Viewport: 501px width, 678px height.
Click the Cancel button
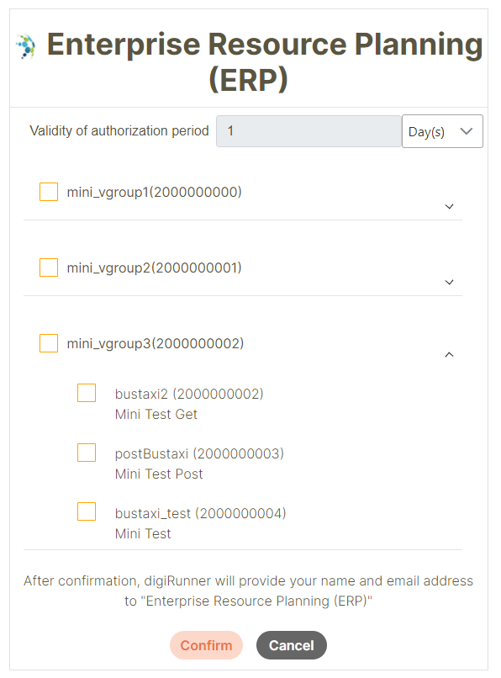[x=292, y=645]
